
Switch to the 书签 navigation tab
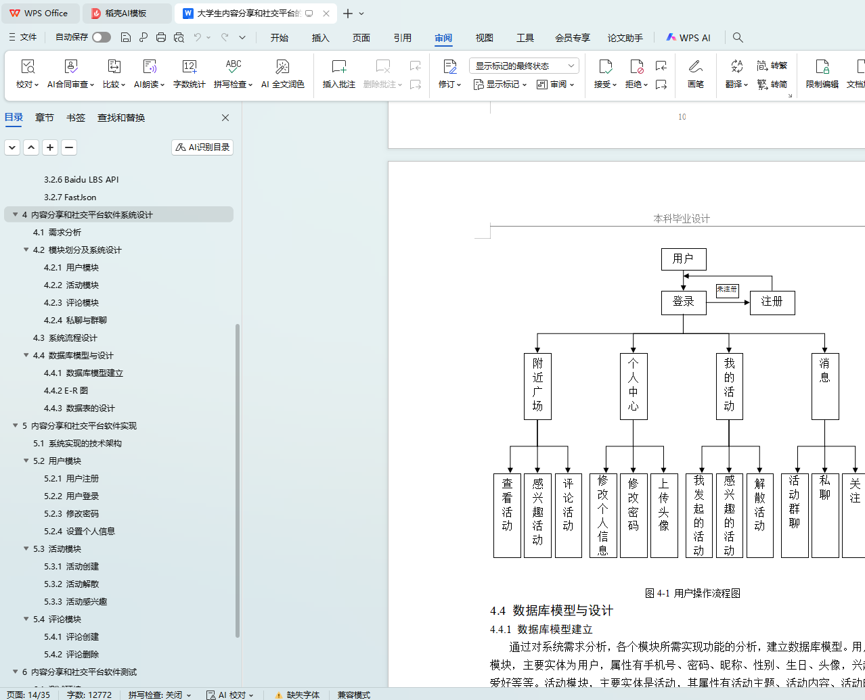tap(76, 118)
